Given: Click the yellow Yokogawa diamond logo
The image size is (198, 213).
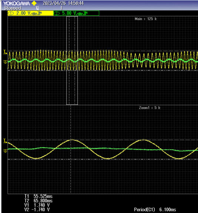Looking at the screenshot, I should click(34, 3).
